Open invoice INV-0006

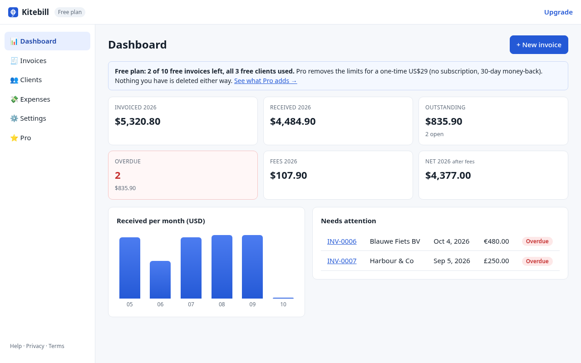pyautogui.click(x=342, y=241)
